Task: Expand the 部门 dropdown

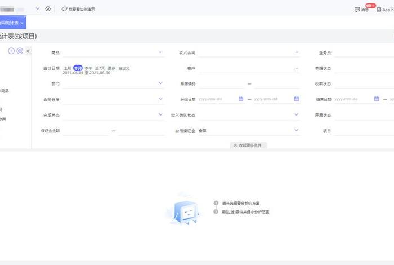Action: click(x=160, y=83)
